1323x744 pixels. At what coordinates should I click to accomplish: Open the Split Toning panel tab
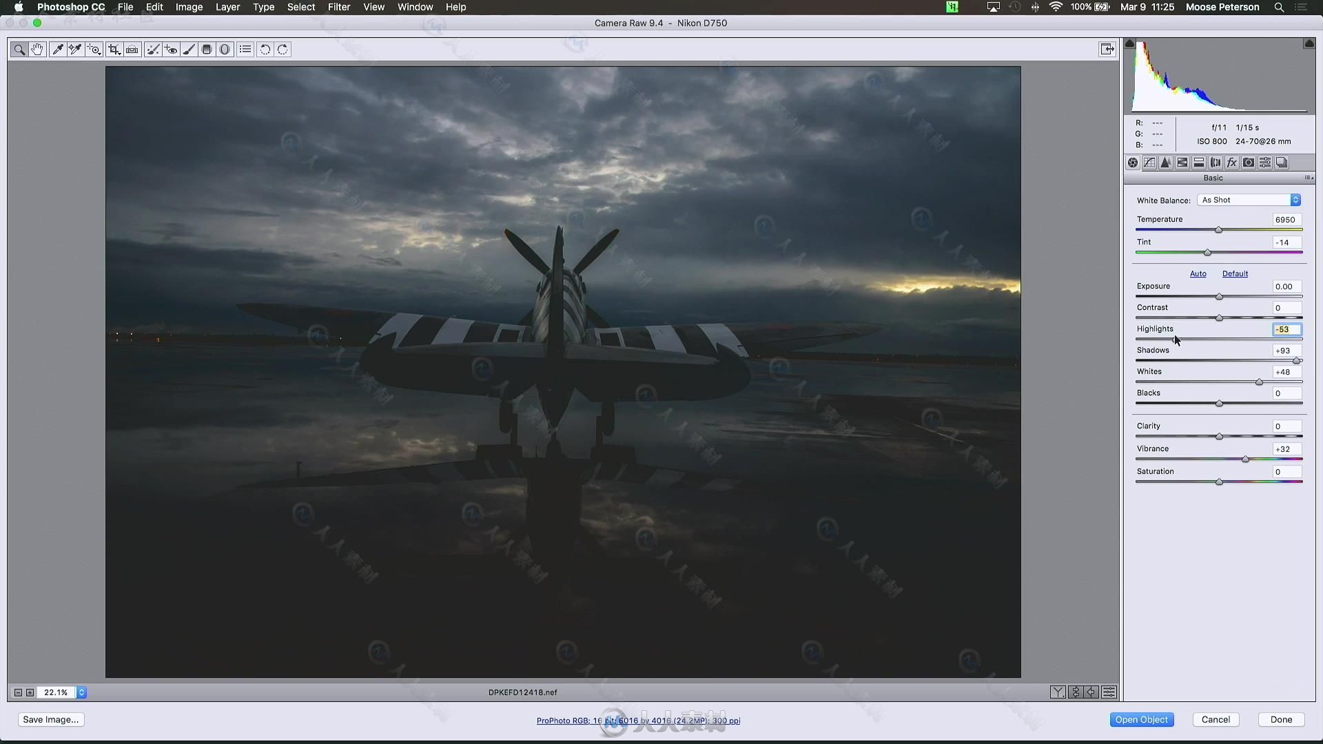point(1199,163)
